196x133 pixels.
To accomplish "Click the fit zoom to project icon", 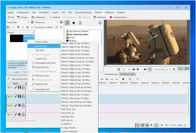I will tap(162, 125).
